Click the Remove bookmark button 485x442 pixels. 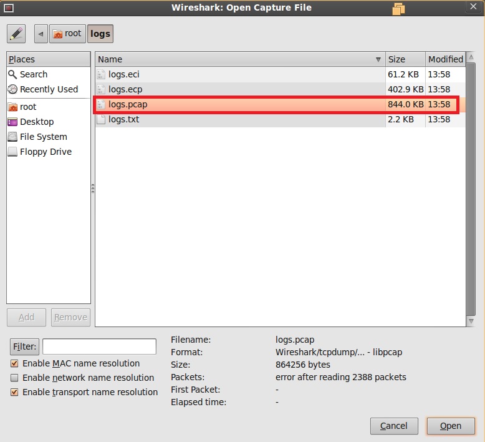point(70,318)
